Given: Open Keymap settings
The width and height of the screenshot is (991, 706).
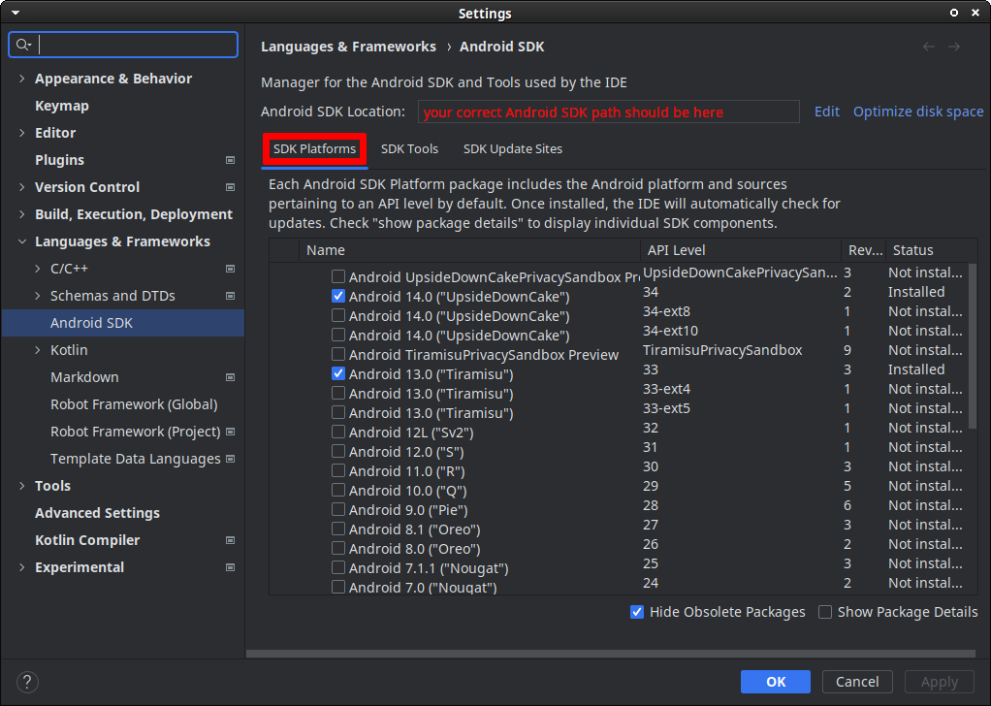Looking at the screenshot, I should pyautogui.click(x=62, y=106).
